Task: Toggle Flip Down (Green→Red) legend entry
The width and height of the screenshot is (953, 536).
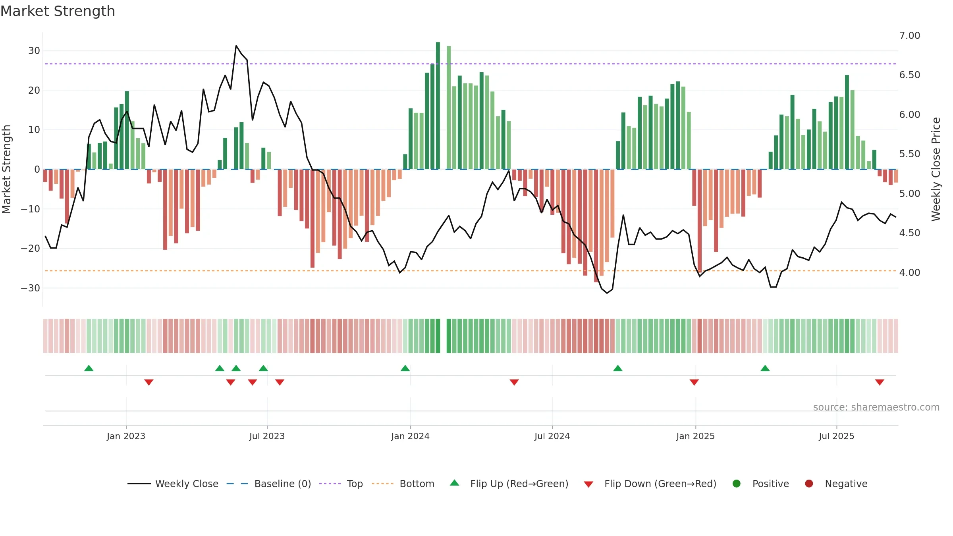Action: pyautogui.click(x=650, y=484)
